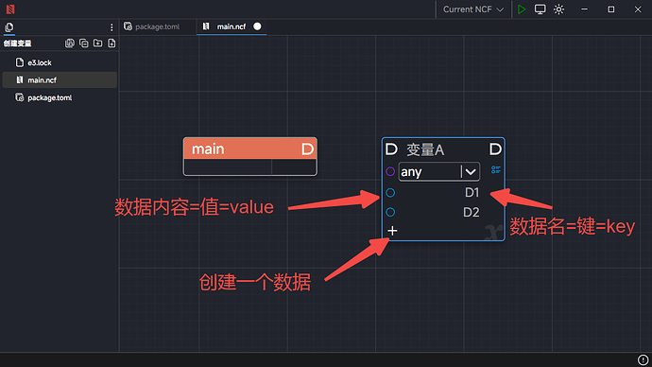Open the sidebar three-dot menu
The image size is (652, 367).
point(112,27)
